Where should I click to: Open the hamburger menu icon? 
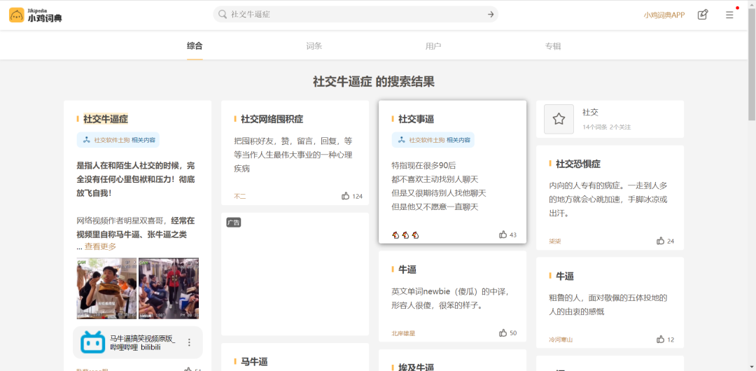[729, 15]
